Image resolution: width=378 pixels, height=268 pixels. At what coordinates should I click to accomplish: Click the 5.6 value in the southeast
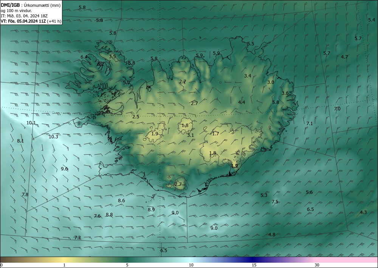point(309,192)
